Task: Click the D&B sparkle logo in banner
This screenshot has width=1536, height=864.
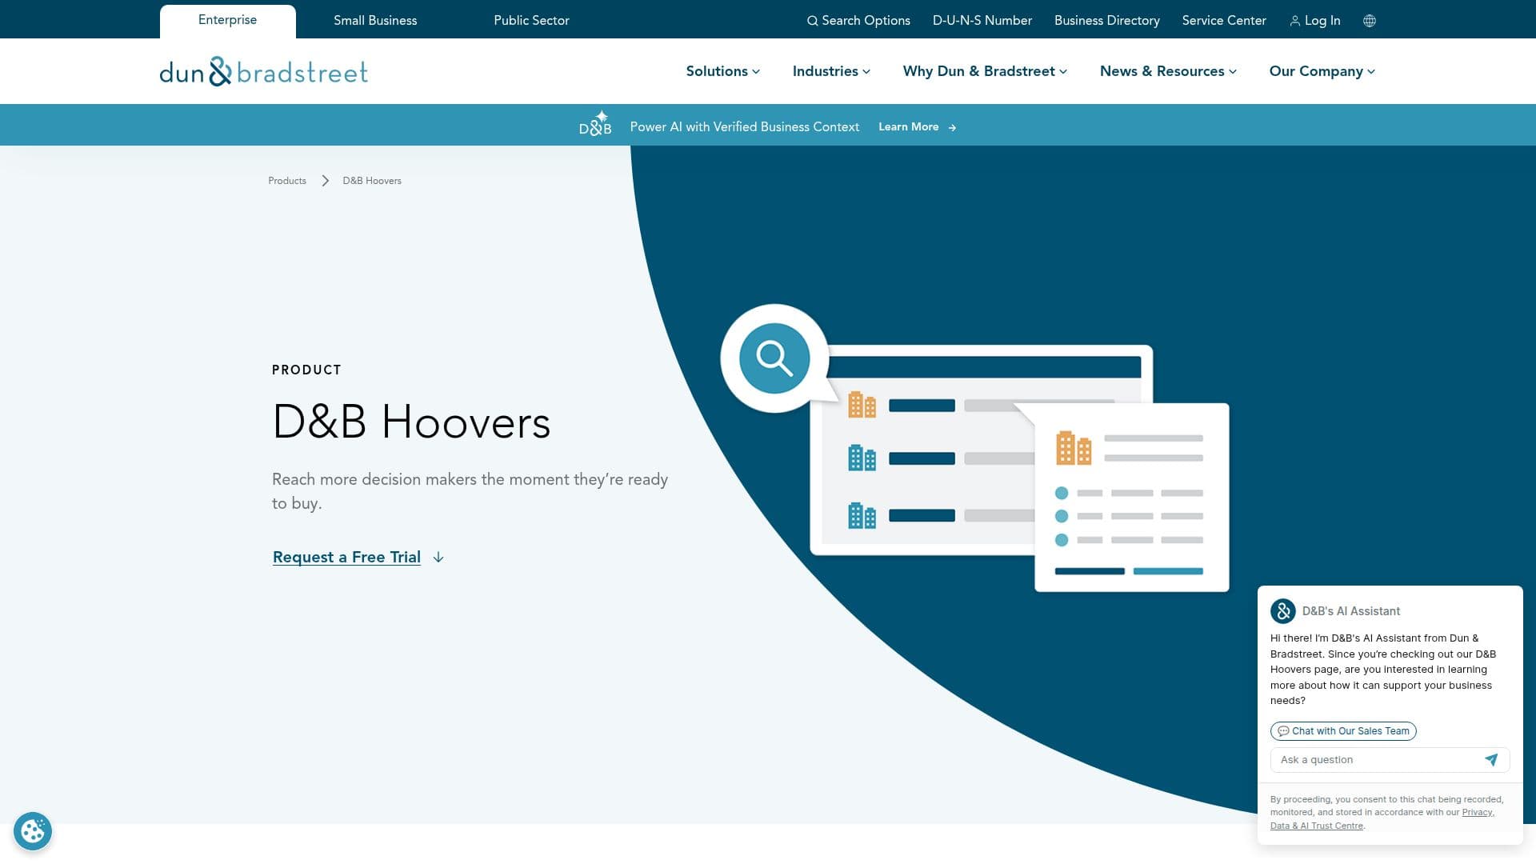Action: (x=595, y=124)
